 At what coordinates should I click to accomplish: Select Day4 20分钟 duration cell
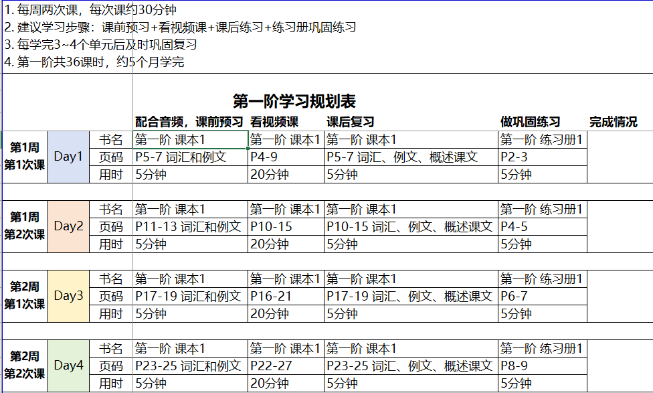coord(286,384)
